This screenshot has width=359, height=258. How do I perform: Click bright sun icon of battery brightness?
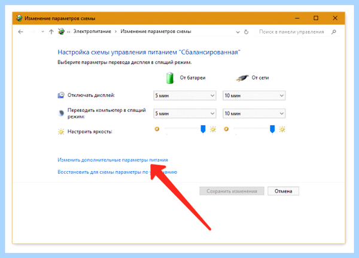(213, 129)
